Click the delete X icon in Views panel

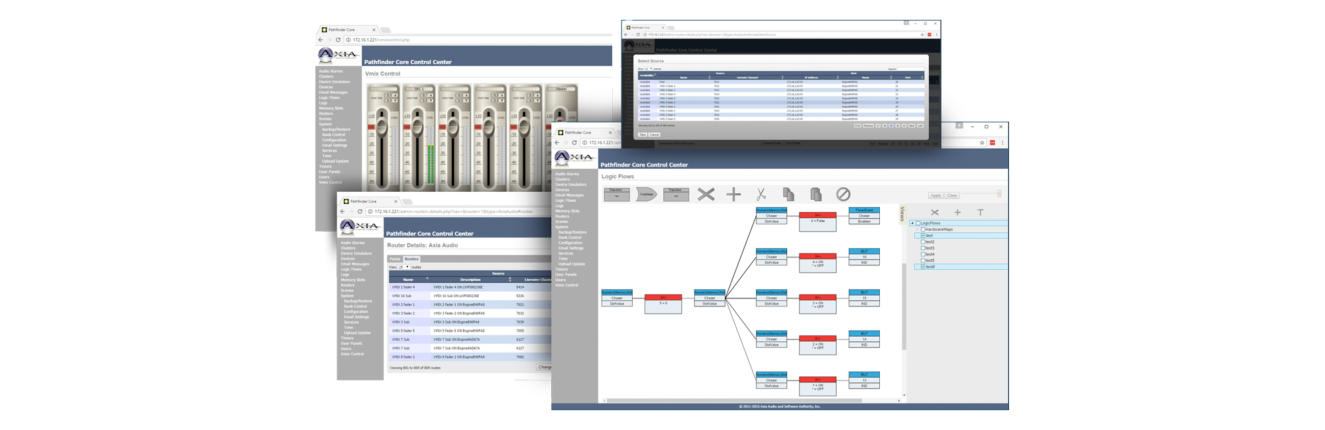coord(935,212)
